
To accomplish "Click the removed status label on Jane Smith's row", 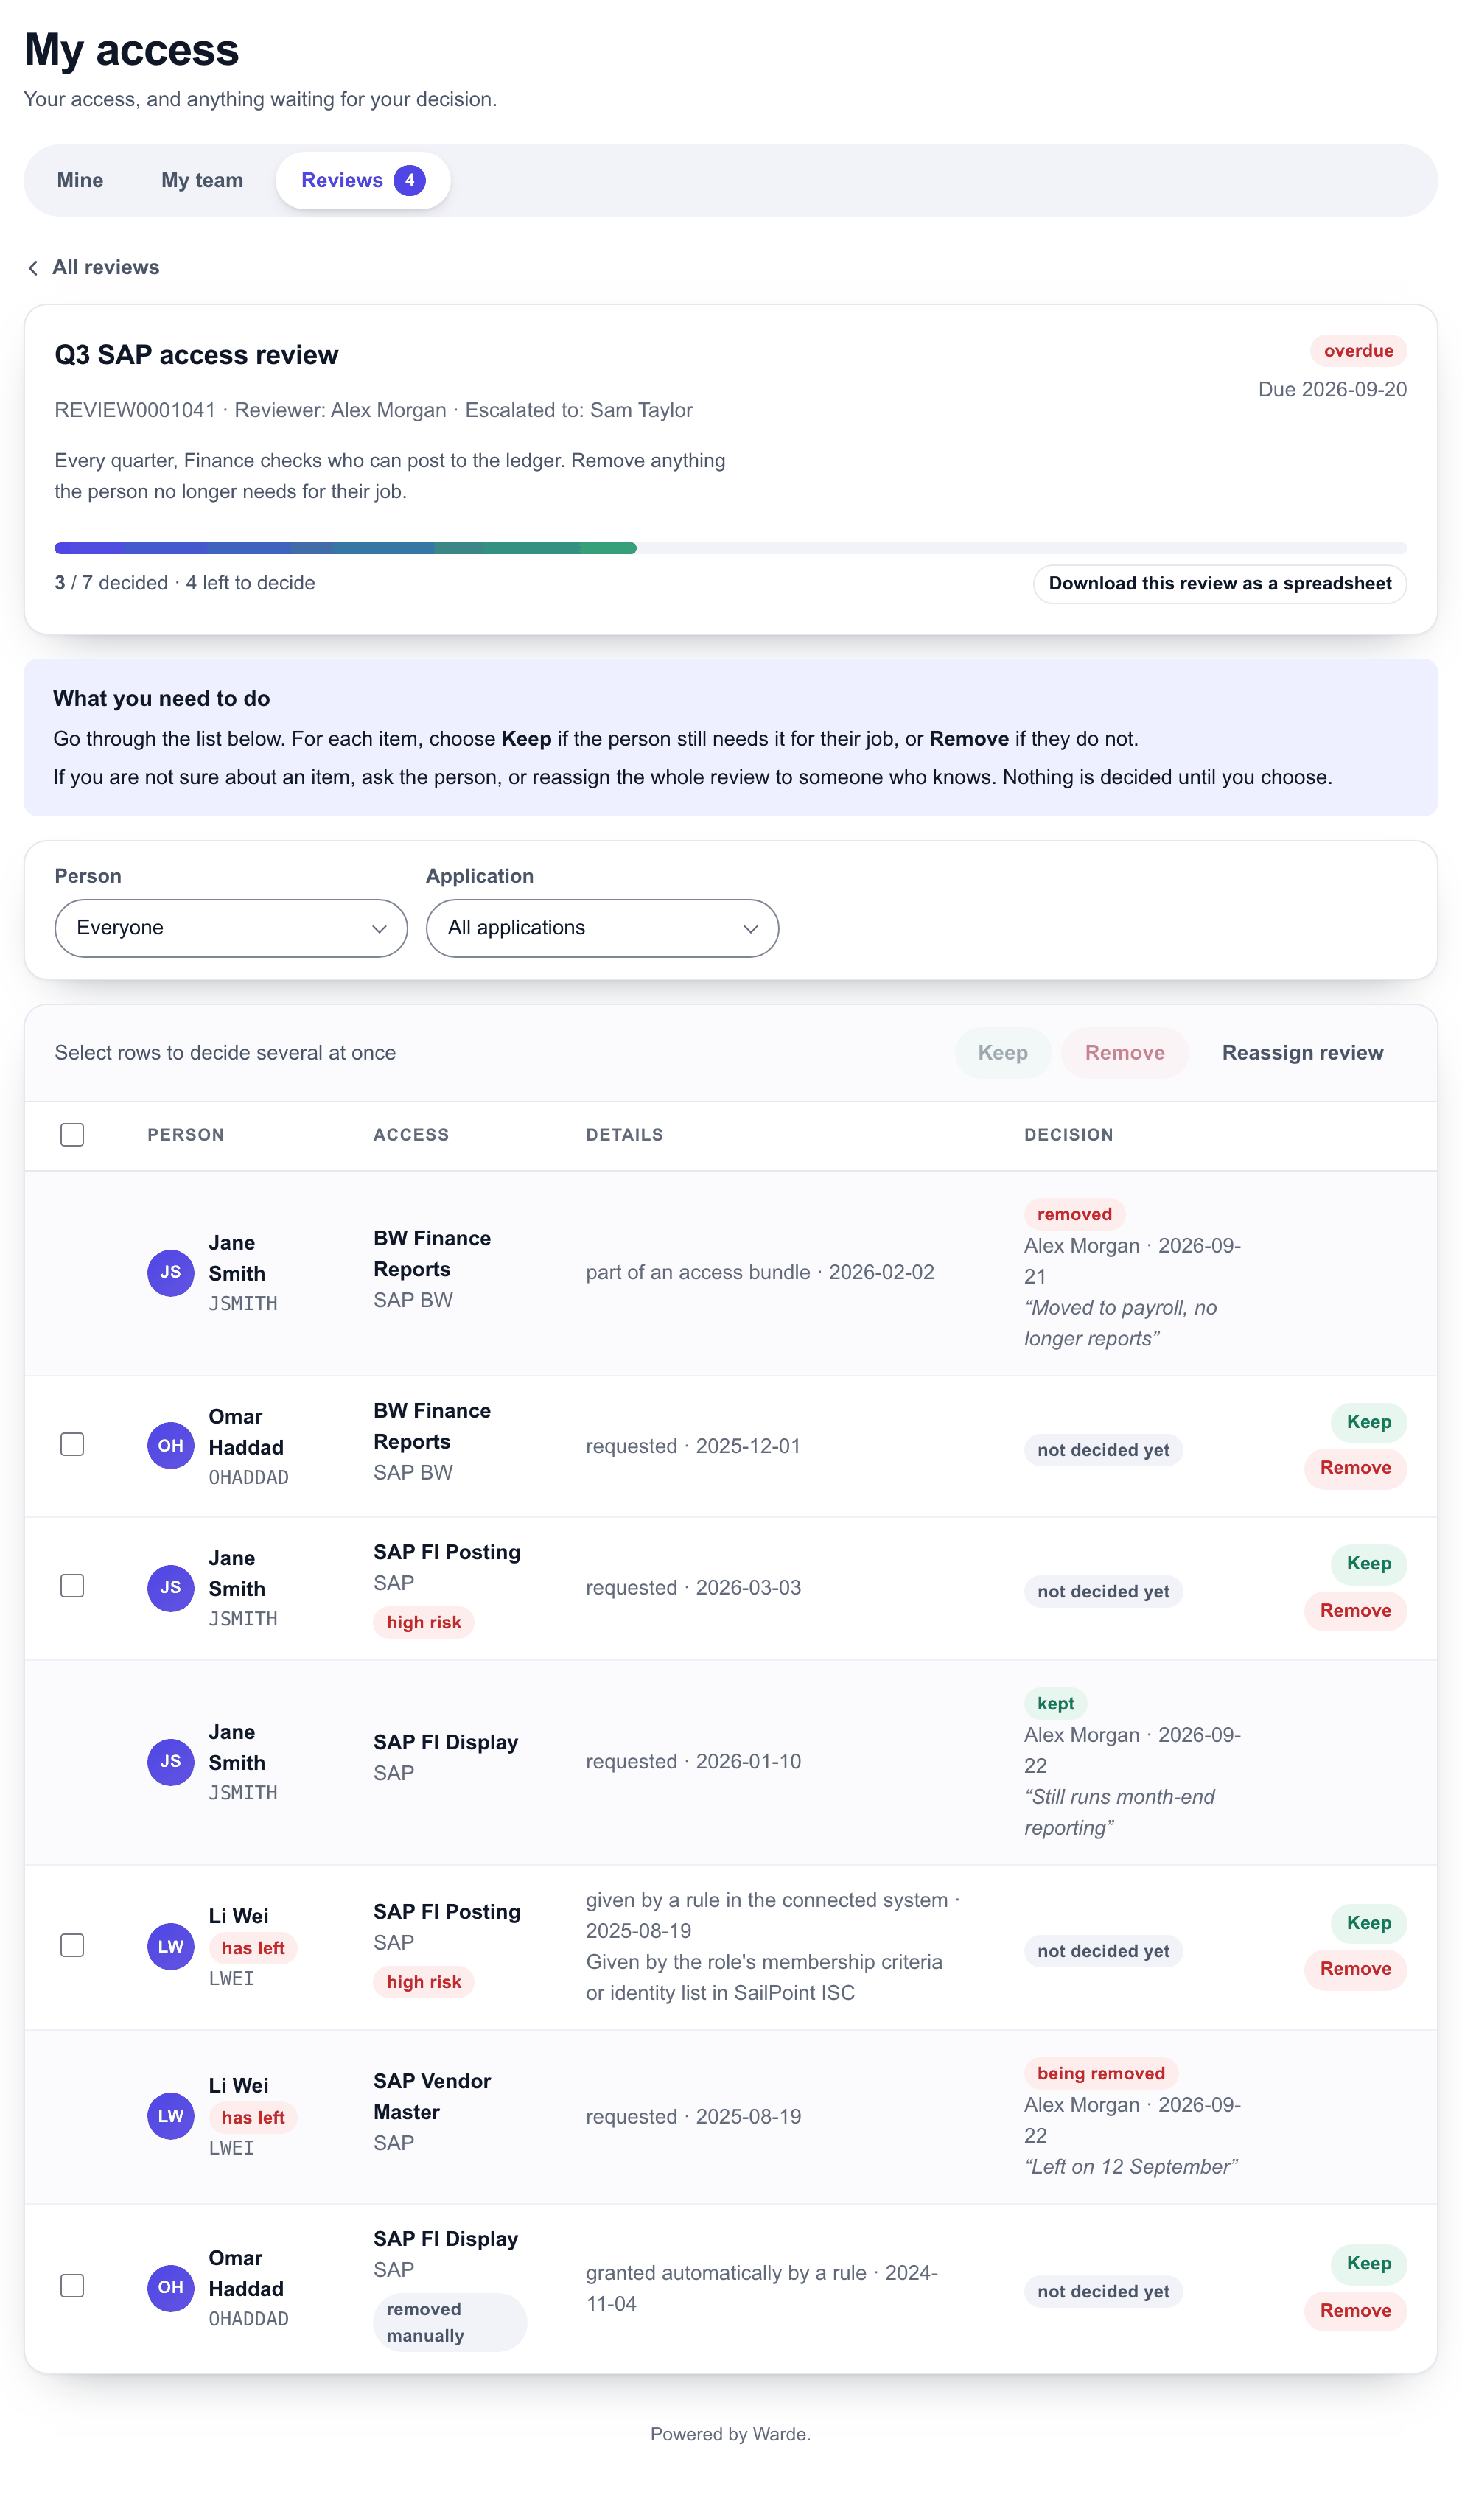I will click(x=1074, y=1214).
